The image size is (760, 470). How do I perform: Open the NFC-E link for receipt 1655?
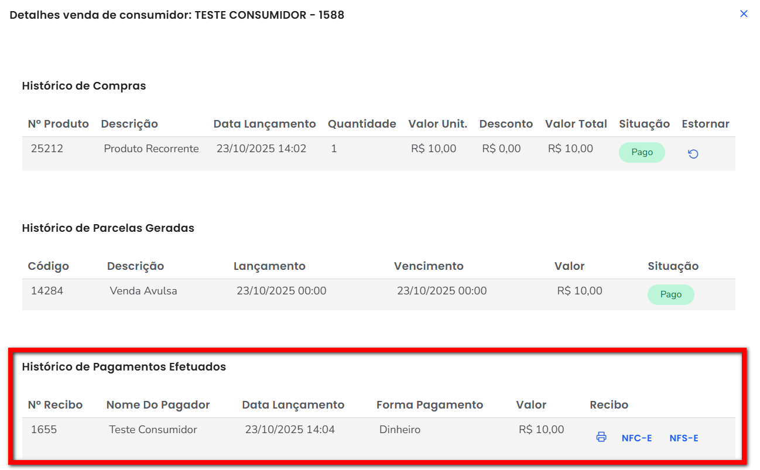636,438
